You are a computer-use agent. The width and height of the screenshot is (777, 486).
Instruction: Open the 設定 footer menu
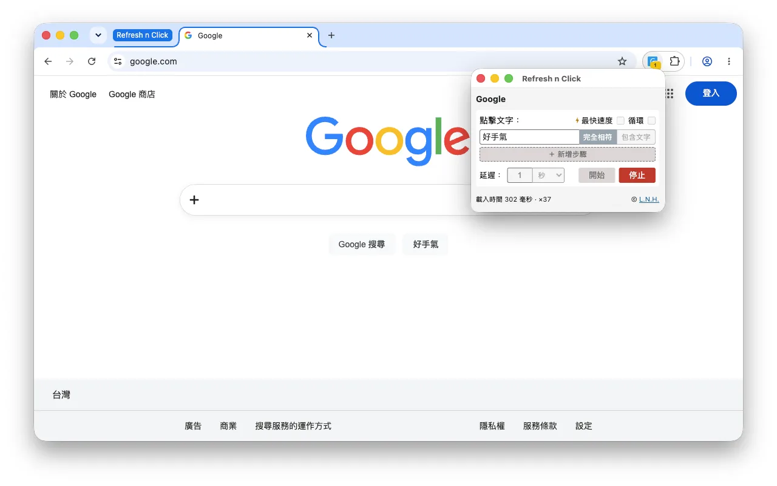tap(584, 426)
